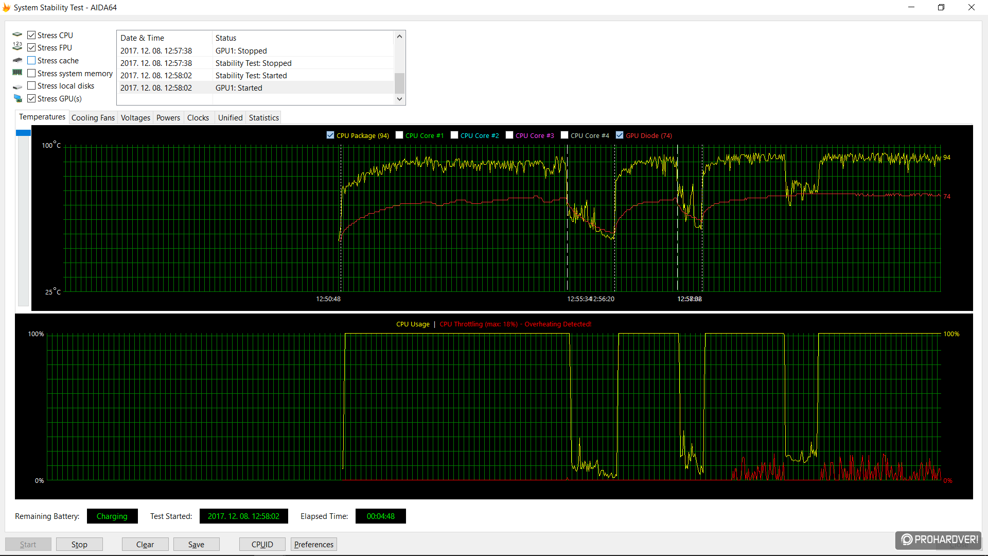Click the 12:50:48 timeline marker label
Viewport: 988px width, 556px height.
328,299
